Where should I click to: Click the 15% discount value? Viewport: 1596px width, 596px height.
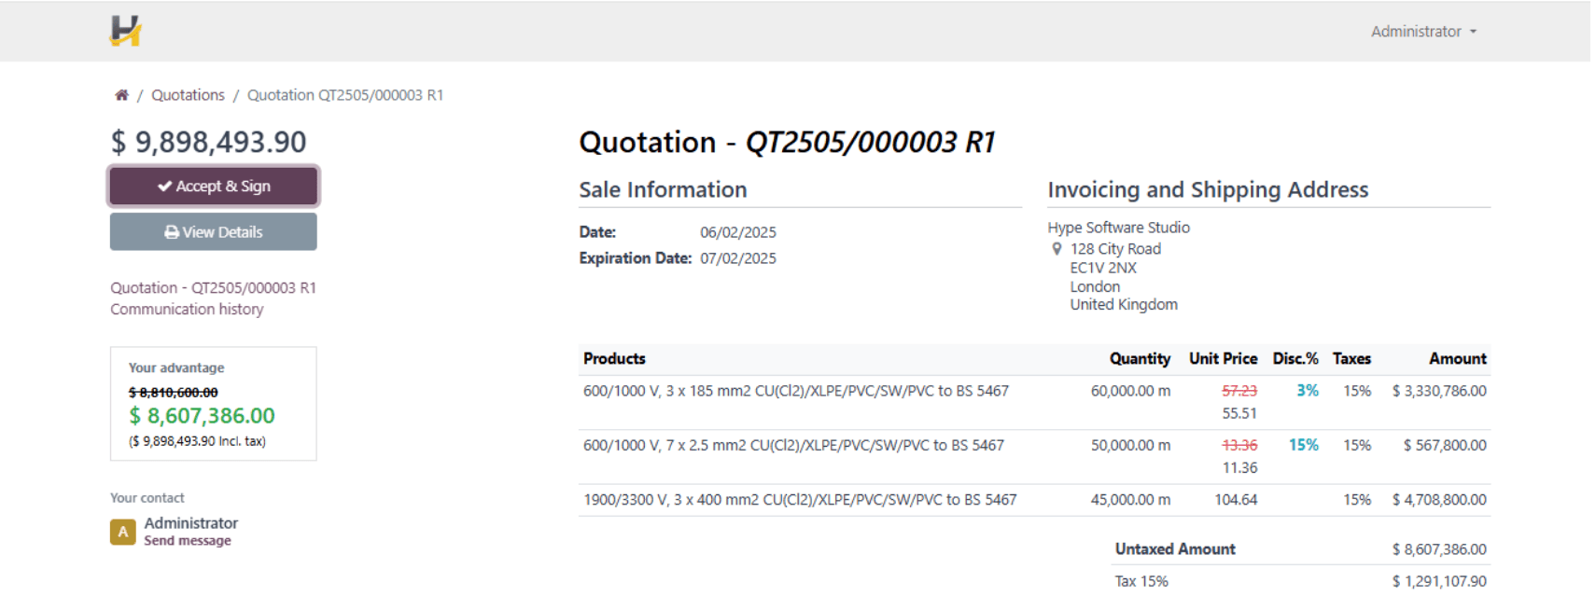coord(1304,445)
